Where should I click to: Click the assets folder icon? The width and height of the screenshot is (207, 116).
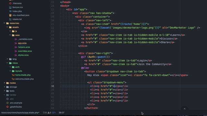point(10,27)
